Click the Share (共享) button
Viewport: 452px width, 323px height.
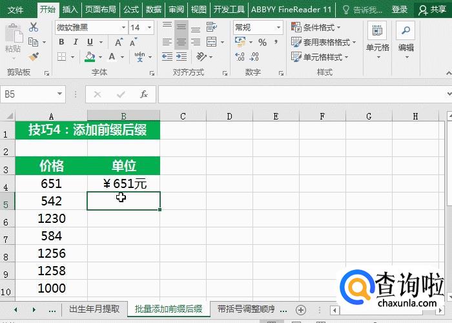pos(433,10)
